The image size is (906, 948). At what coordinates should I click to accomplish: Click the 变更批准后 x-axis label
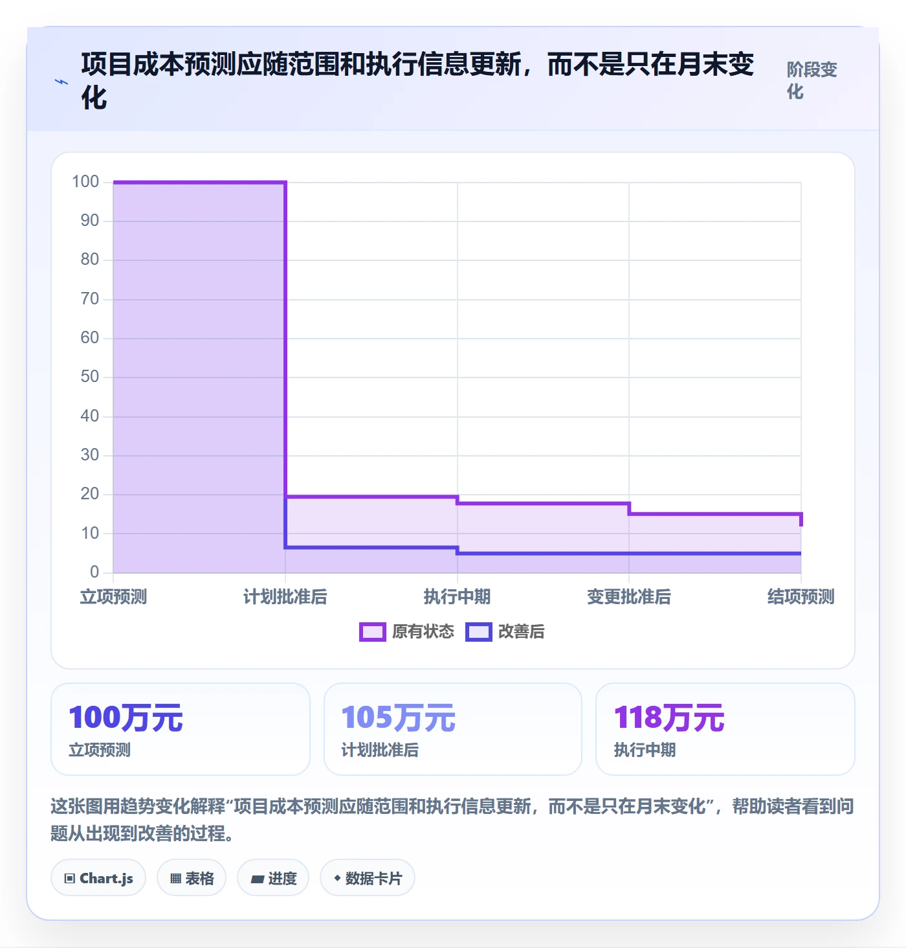pos(629,597)
